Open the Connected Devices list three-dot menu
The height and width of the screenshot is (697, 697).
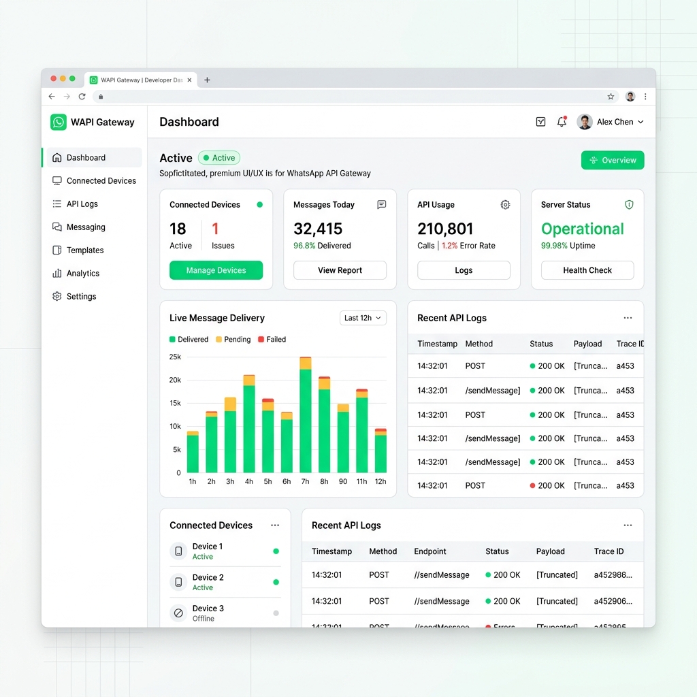coord(275,525)
